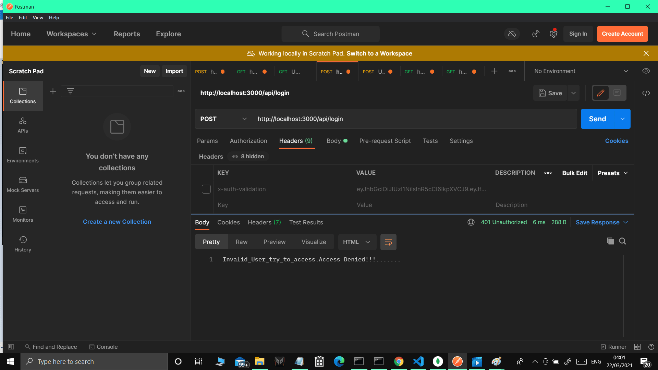
Task: Click the Import button
Action: pyautogui.click(x=174, y=71)
